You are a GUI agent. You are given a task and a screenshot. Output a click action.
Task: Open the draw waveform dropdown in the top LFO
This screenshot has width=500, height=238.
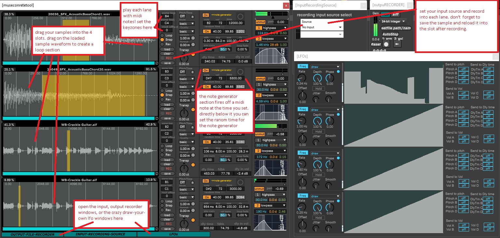click(325, 67)
